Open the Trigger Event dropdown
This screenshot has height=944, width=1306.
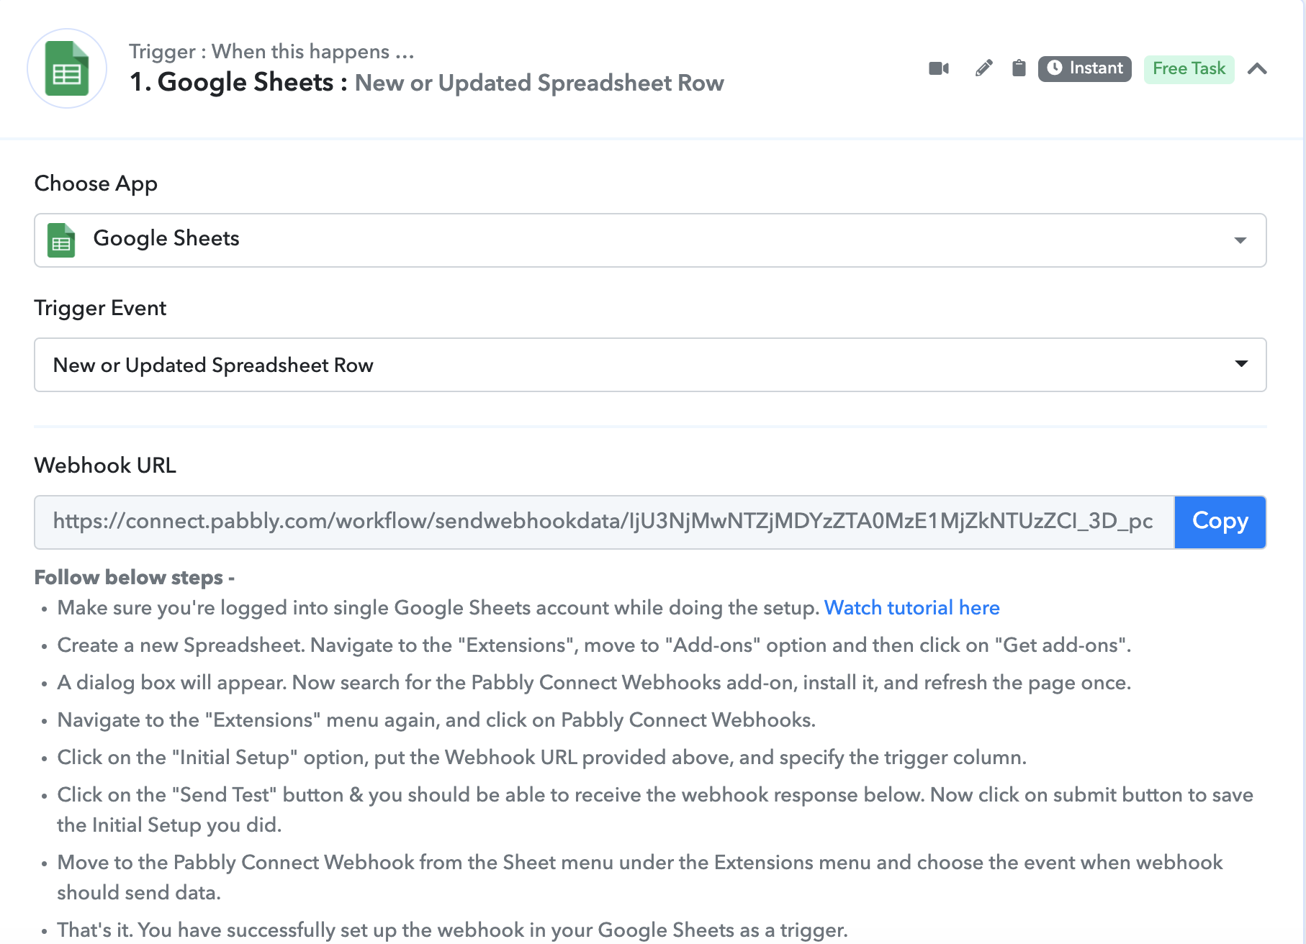click(650, 365)
